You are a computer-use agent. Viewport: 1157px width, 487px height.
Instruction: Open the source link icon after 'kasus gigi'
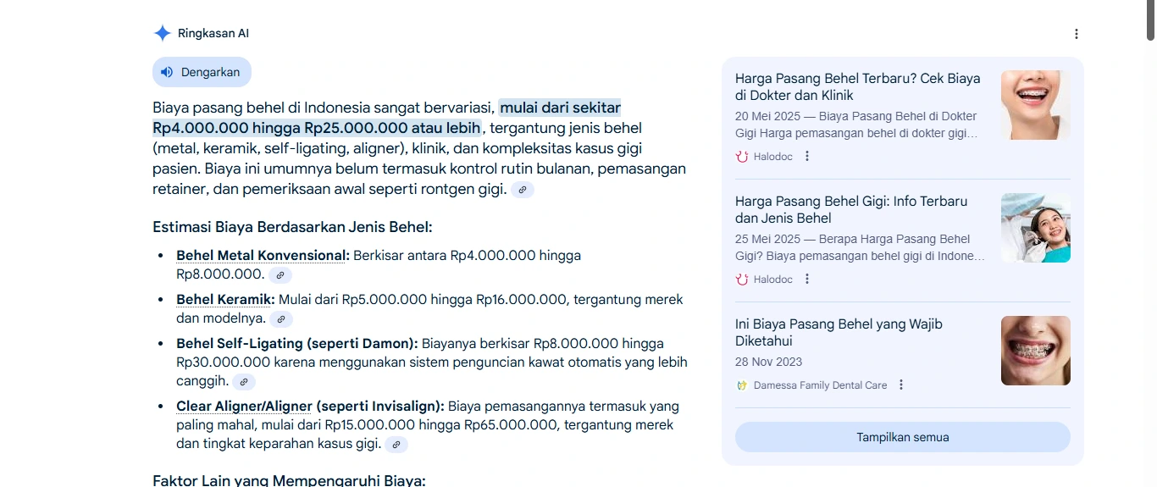(x=396, y=445)
